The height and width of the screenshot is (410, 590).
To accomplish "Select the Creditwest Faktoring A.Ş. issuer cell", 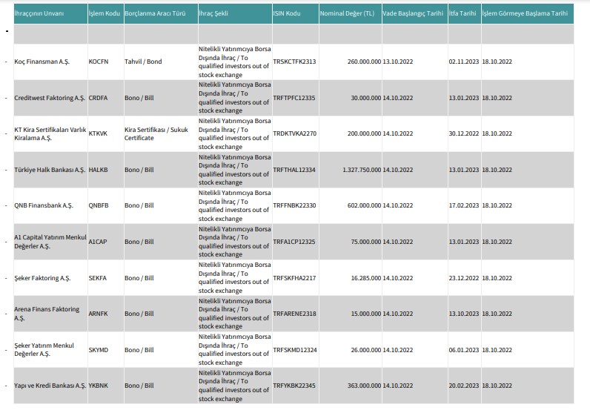I will [50, 98].
